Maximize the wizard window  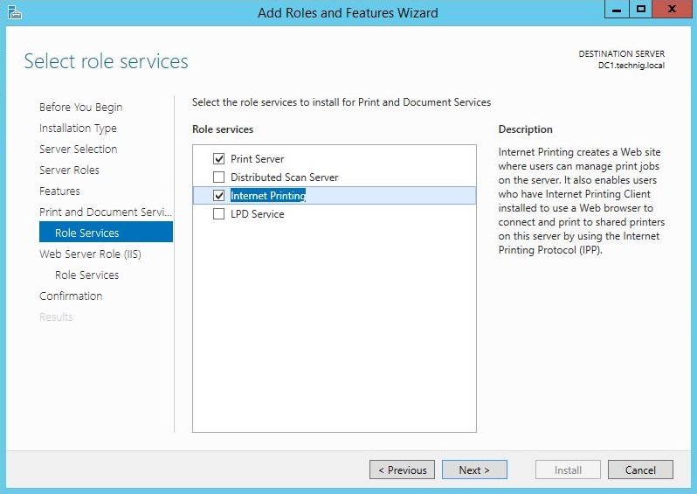641,10
